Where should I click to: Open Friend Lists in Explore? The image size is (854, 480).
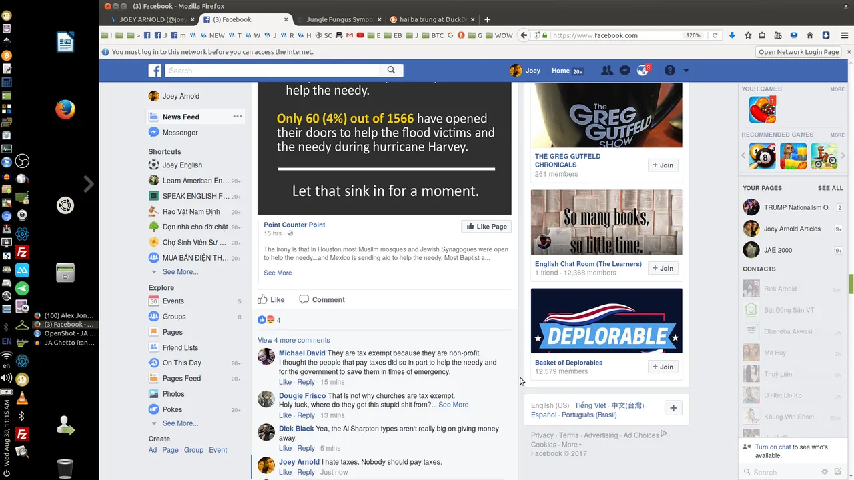(x=180, y=347)
